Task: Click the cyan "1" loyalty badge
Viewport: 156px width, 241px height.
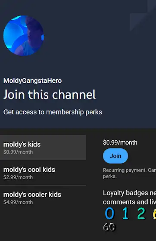Action: 125,213
